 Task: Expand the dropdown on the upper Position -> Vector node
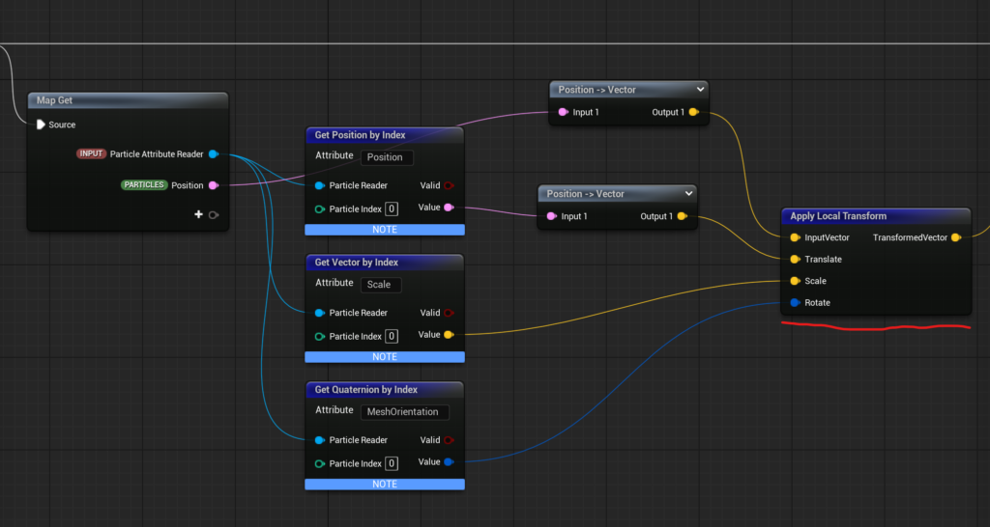tap(699, 90)
